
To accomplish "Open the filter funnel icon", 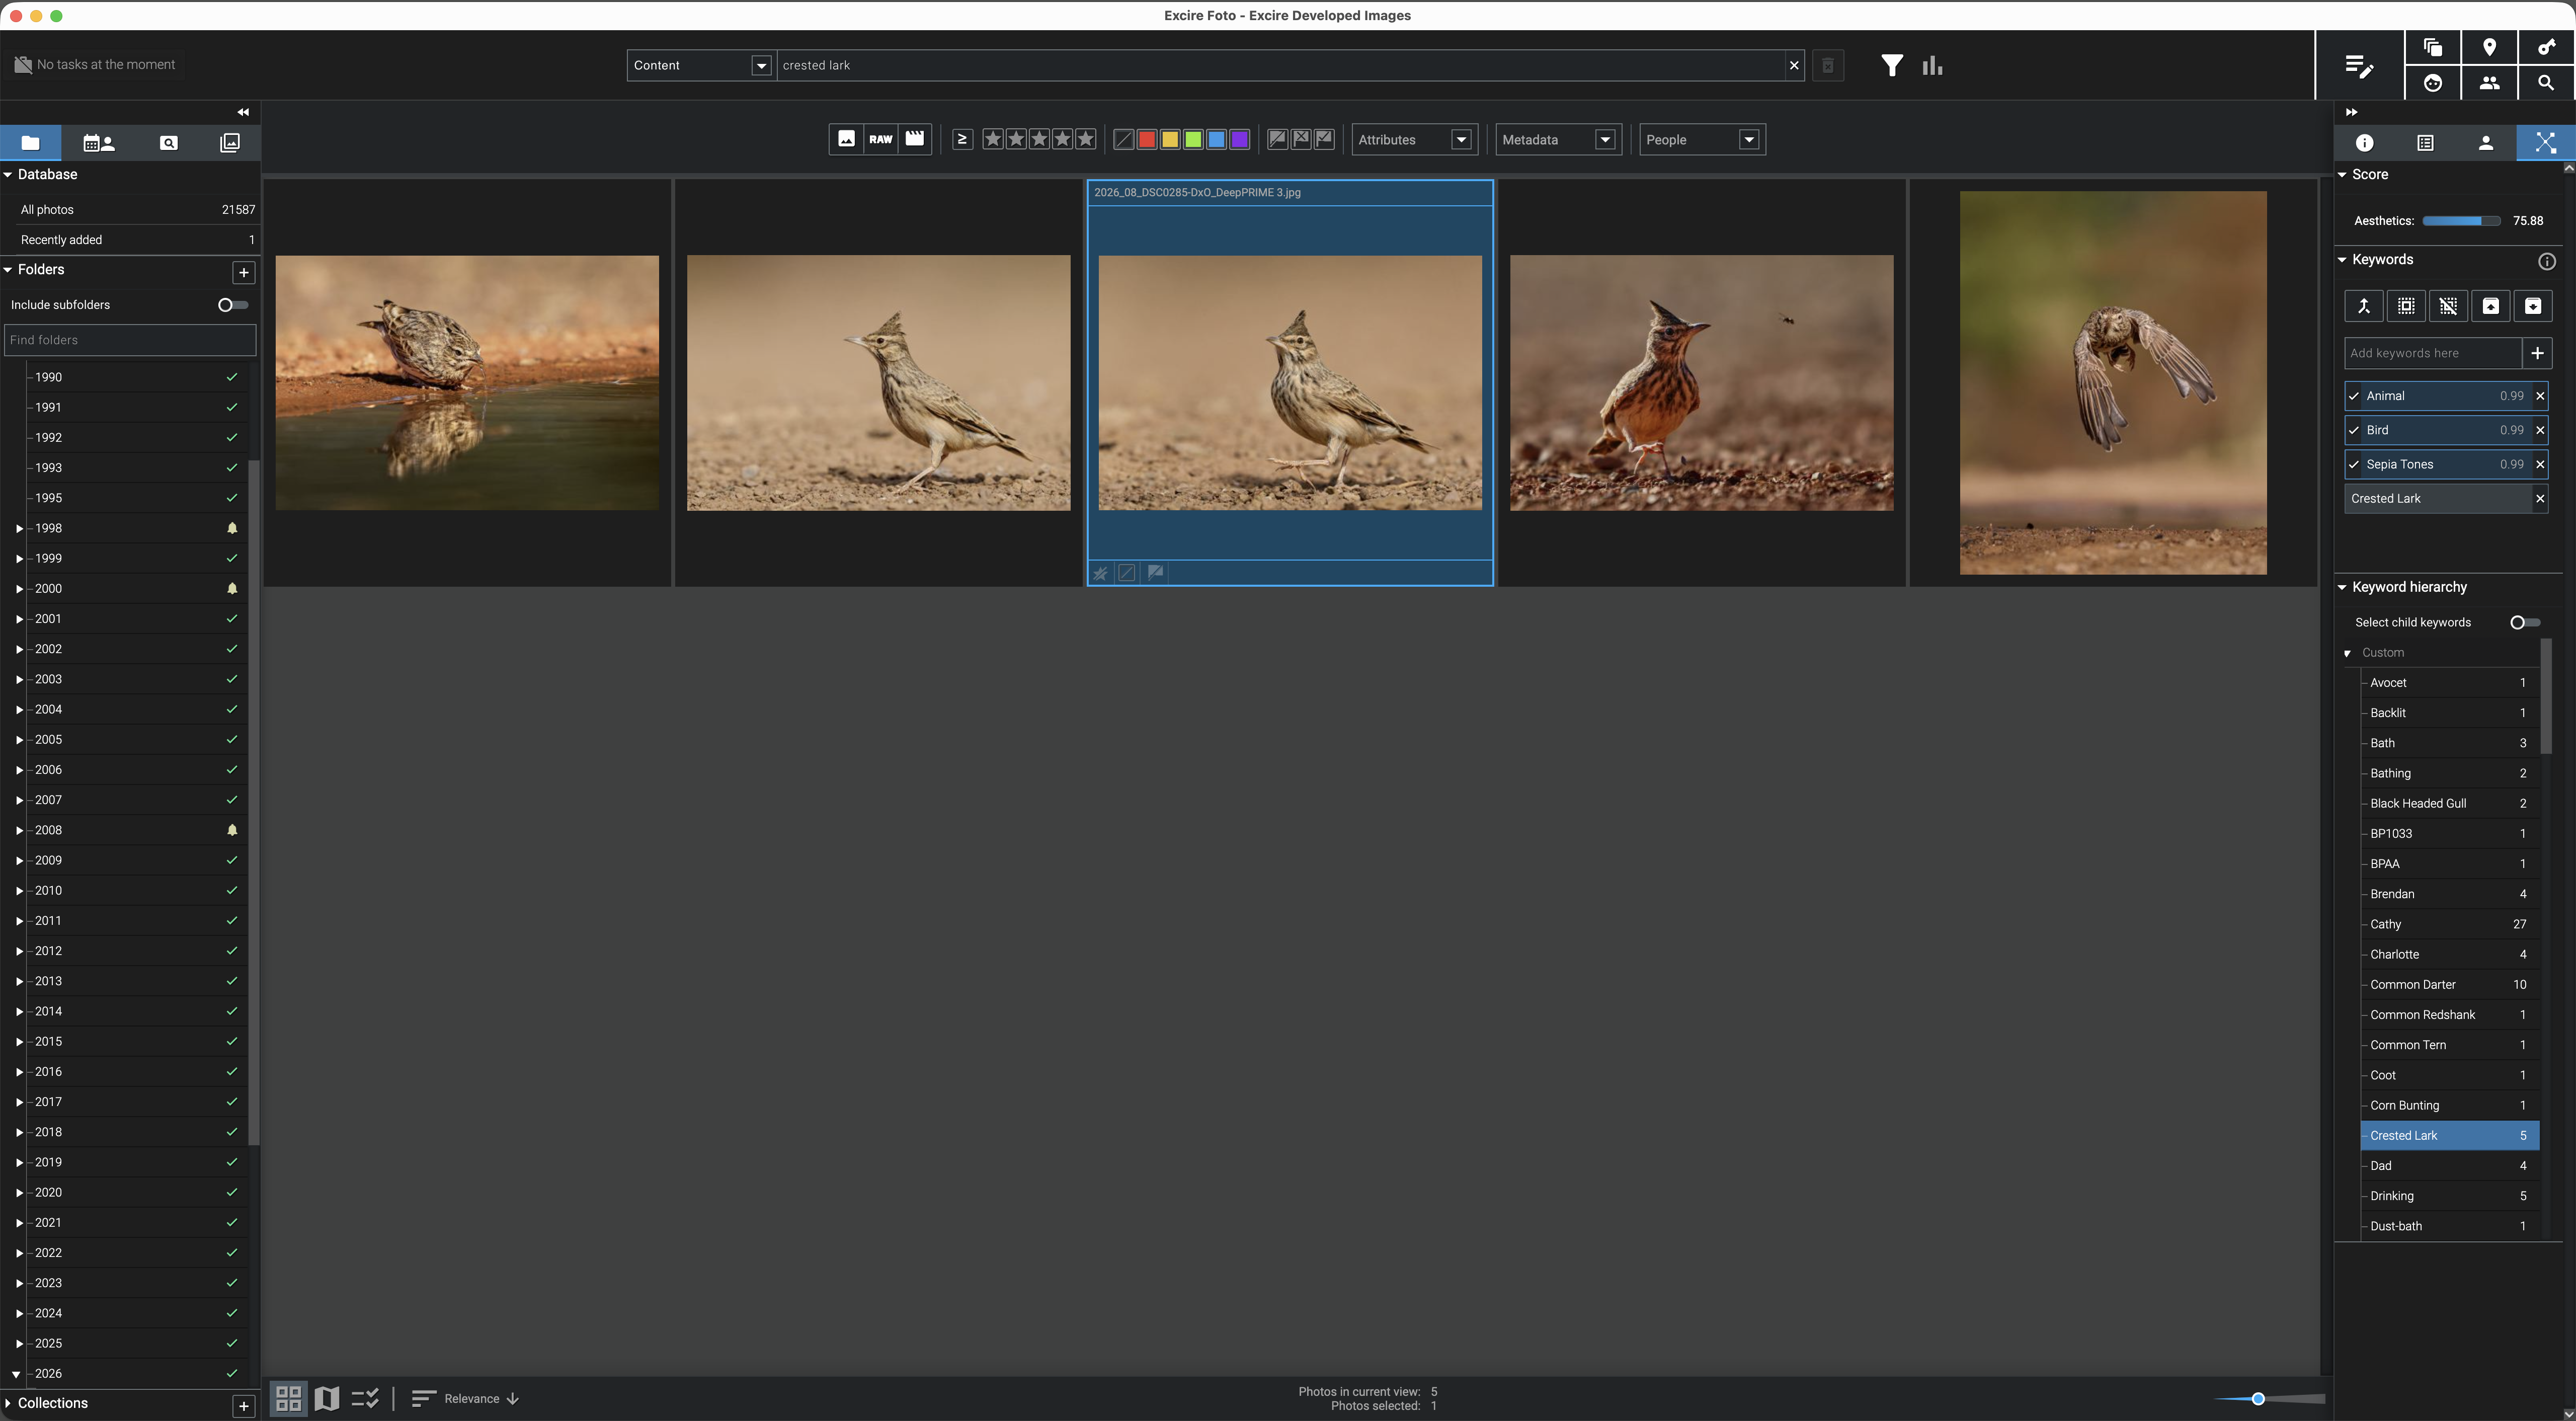I will click(1891, 65).
